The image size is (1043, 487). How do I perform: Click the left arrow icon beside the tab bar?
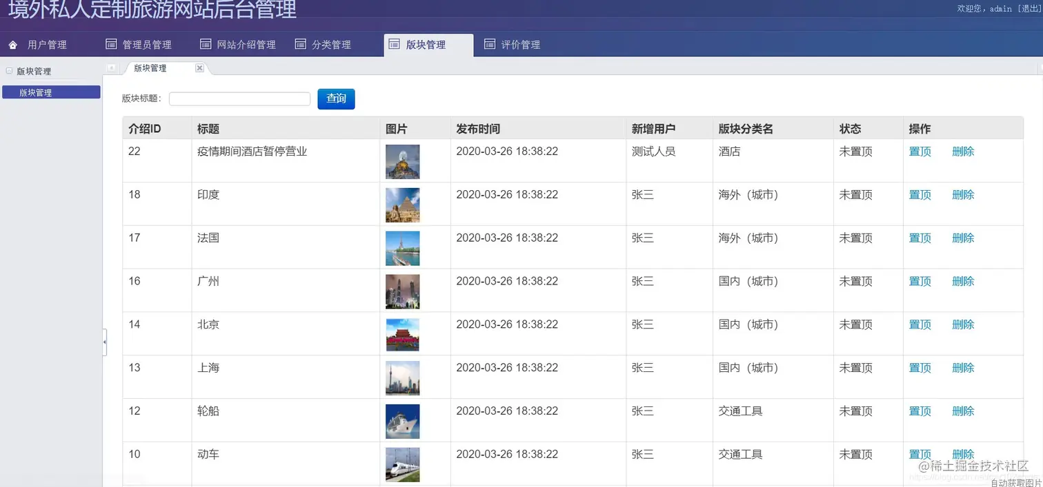coord(112,68)
